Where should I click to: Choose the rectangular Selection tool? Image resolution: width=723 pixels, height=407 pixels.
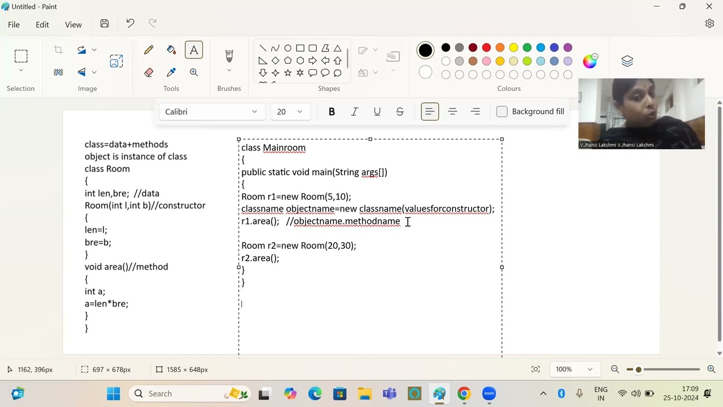pyautogui.click(x=21, y=56)
